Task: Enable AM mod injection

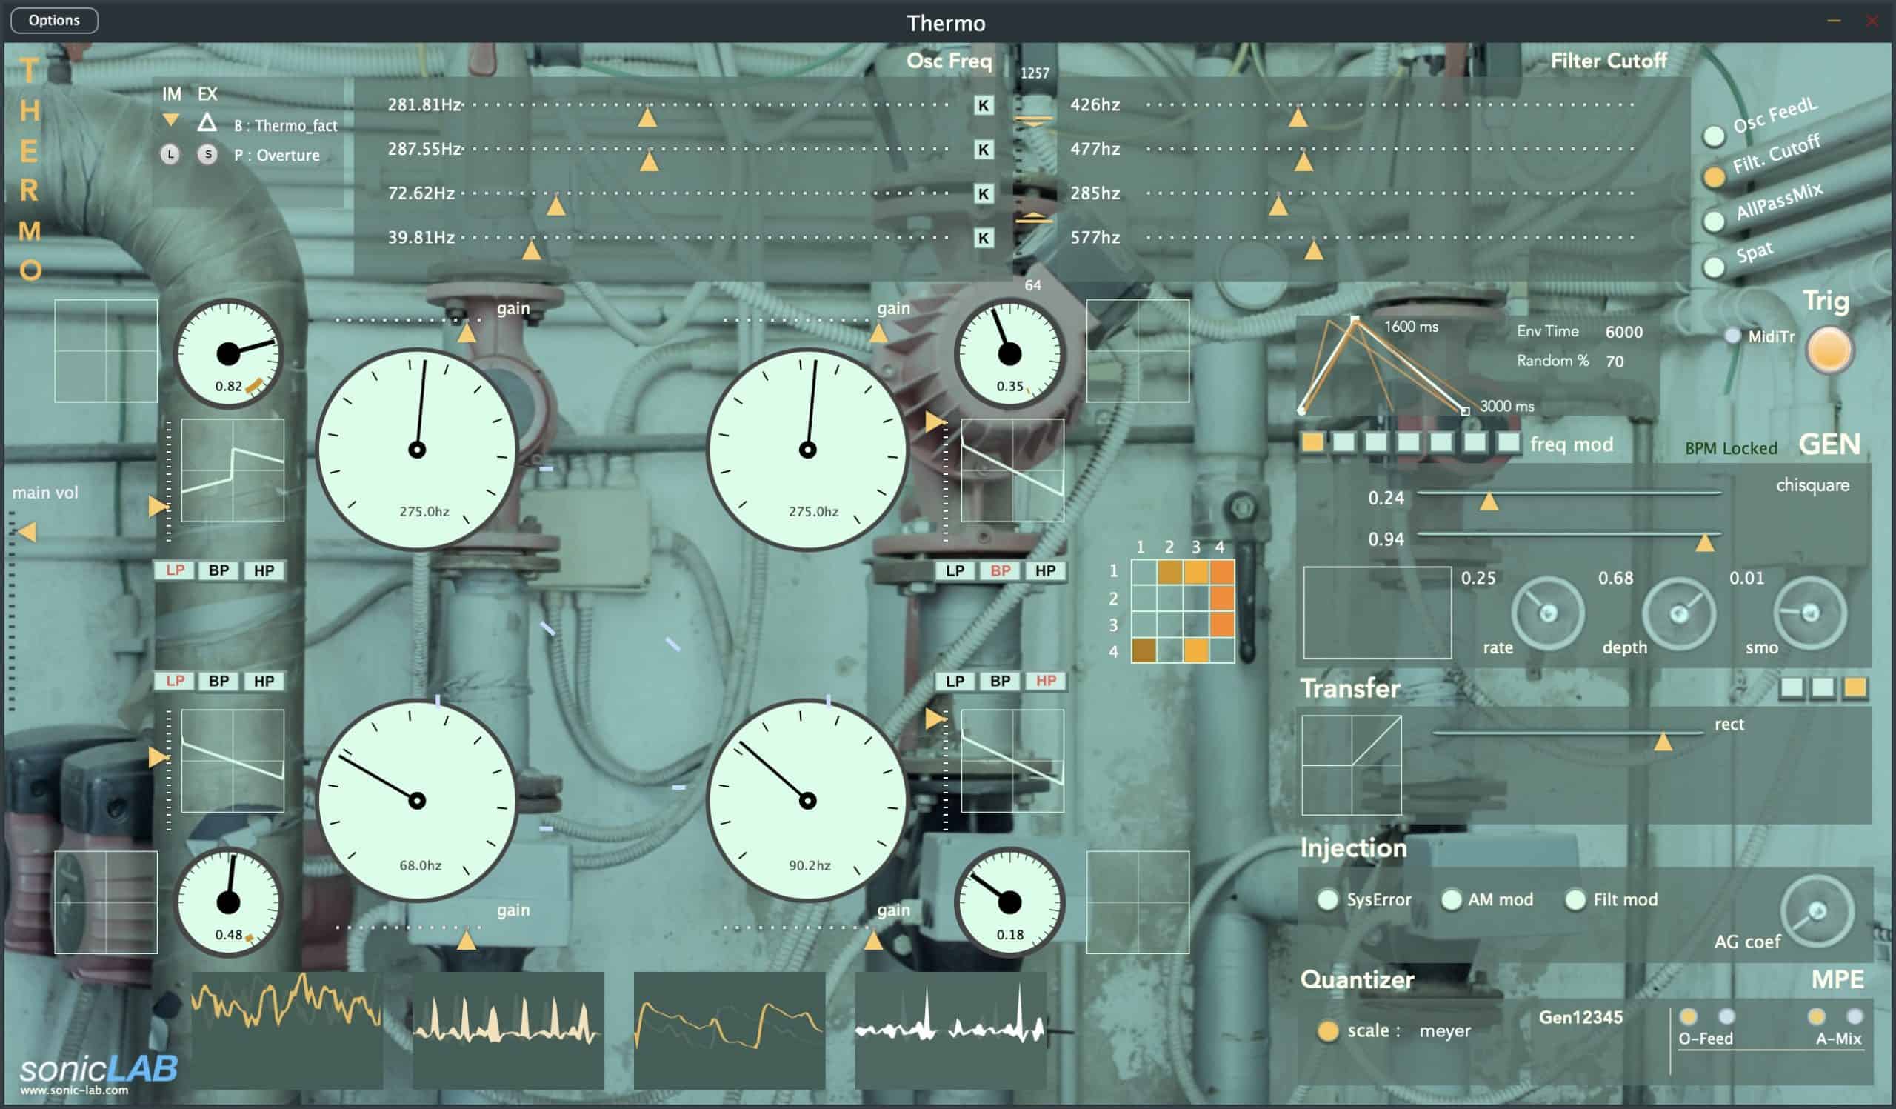Action: click(x=1451, y=900)
